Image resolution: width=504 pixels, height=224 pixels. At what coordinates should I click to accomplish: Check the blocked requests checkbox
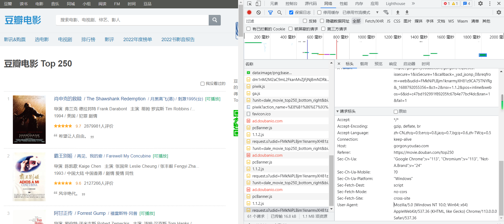[x=290, y=29]
